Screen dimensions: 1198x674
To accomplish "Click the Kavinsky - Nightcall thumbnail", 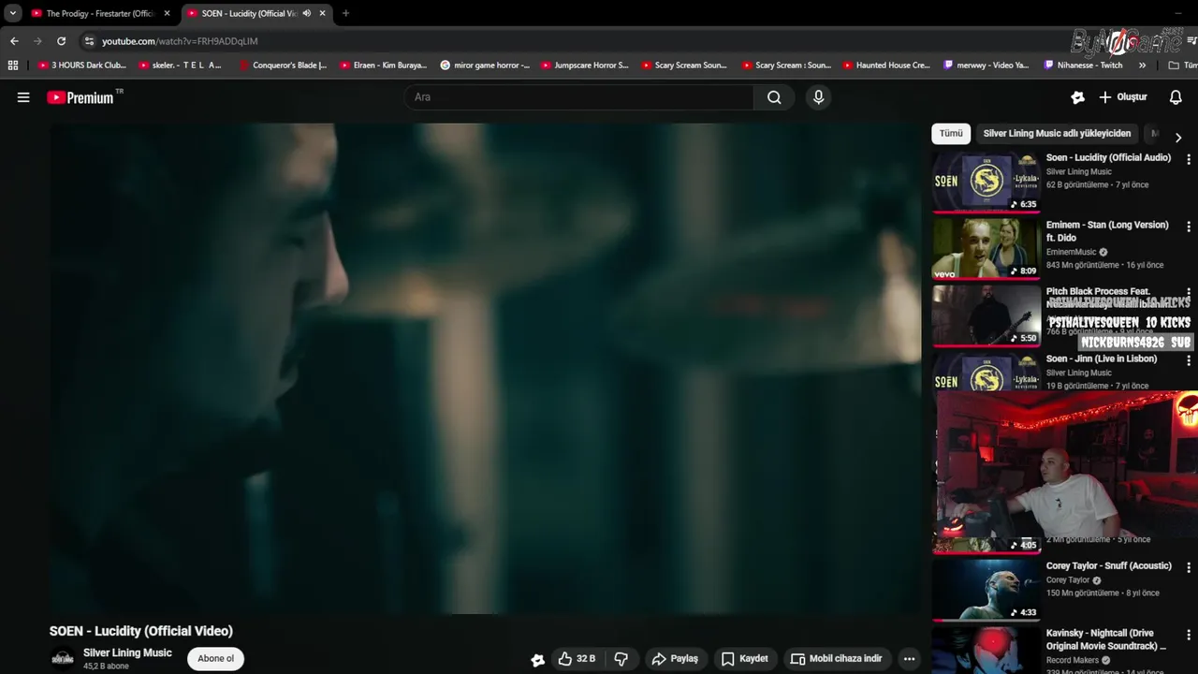I will 986,651.
